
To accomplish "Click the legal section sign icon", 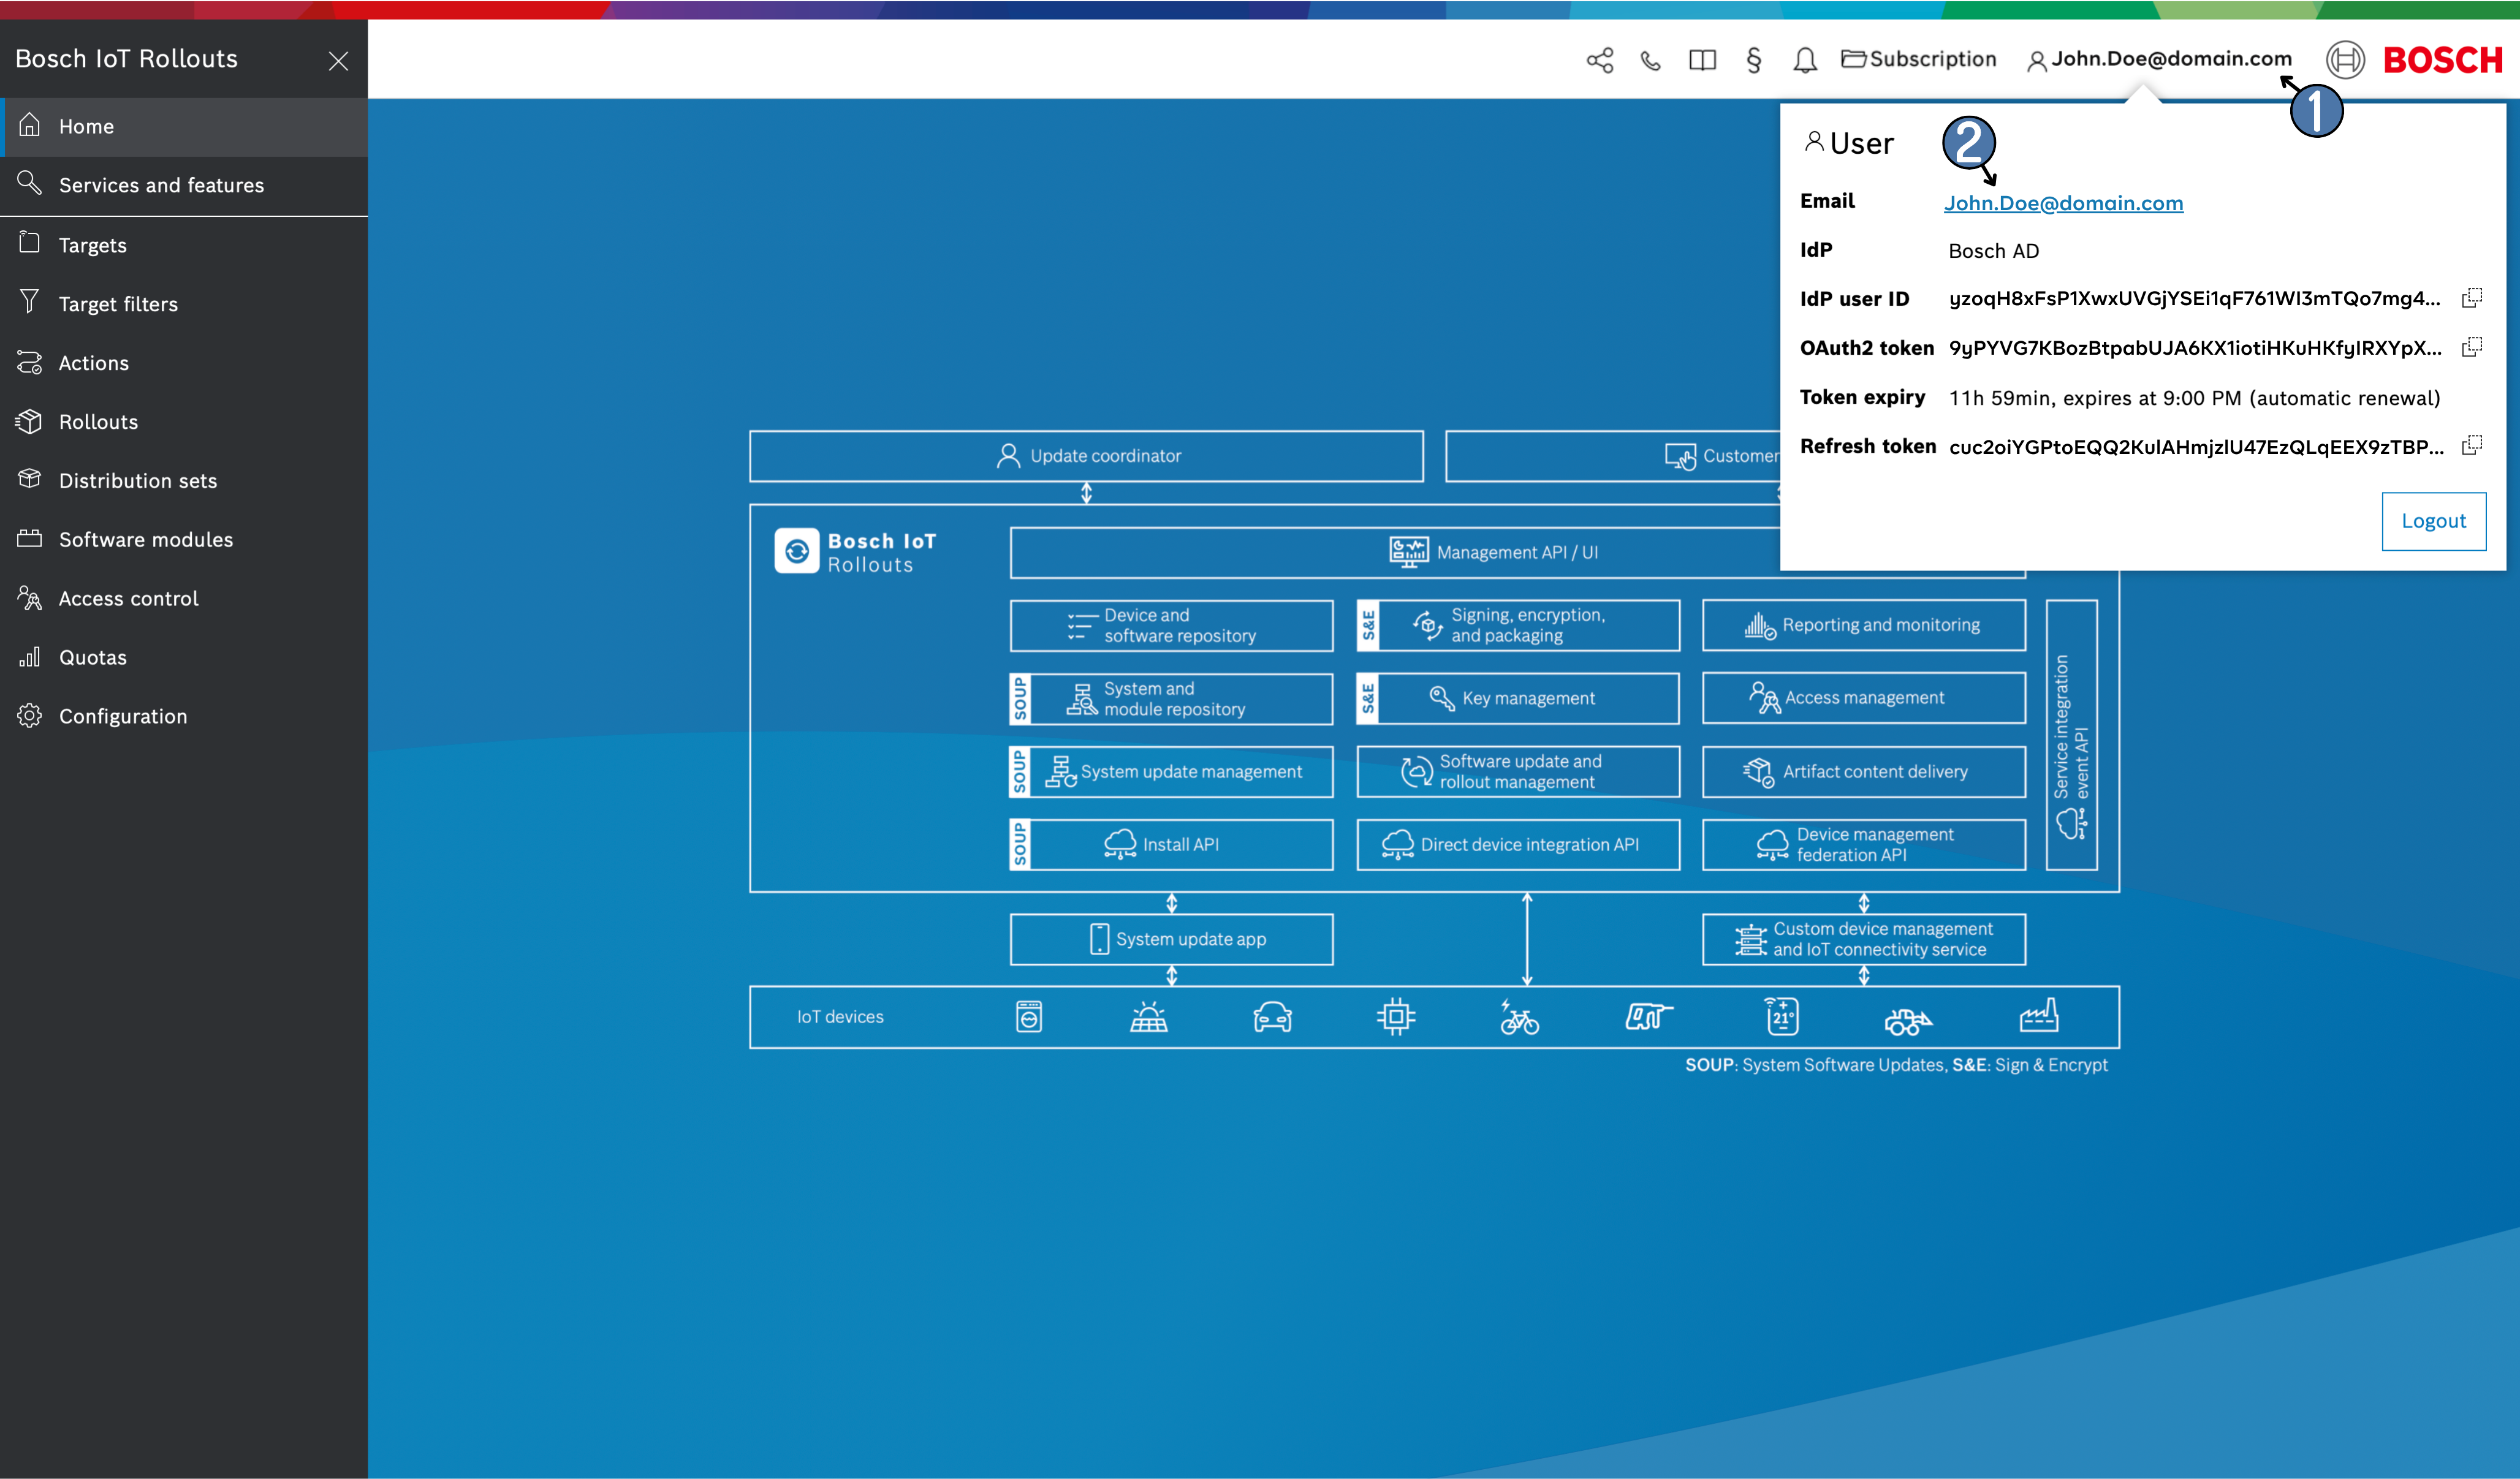I will 1753,60.
